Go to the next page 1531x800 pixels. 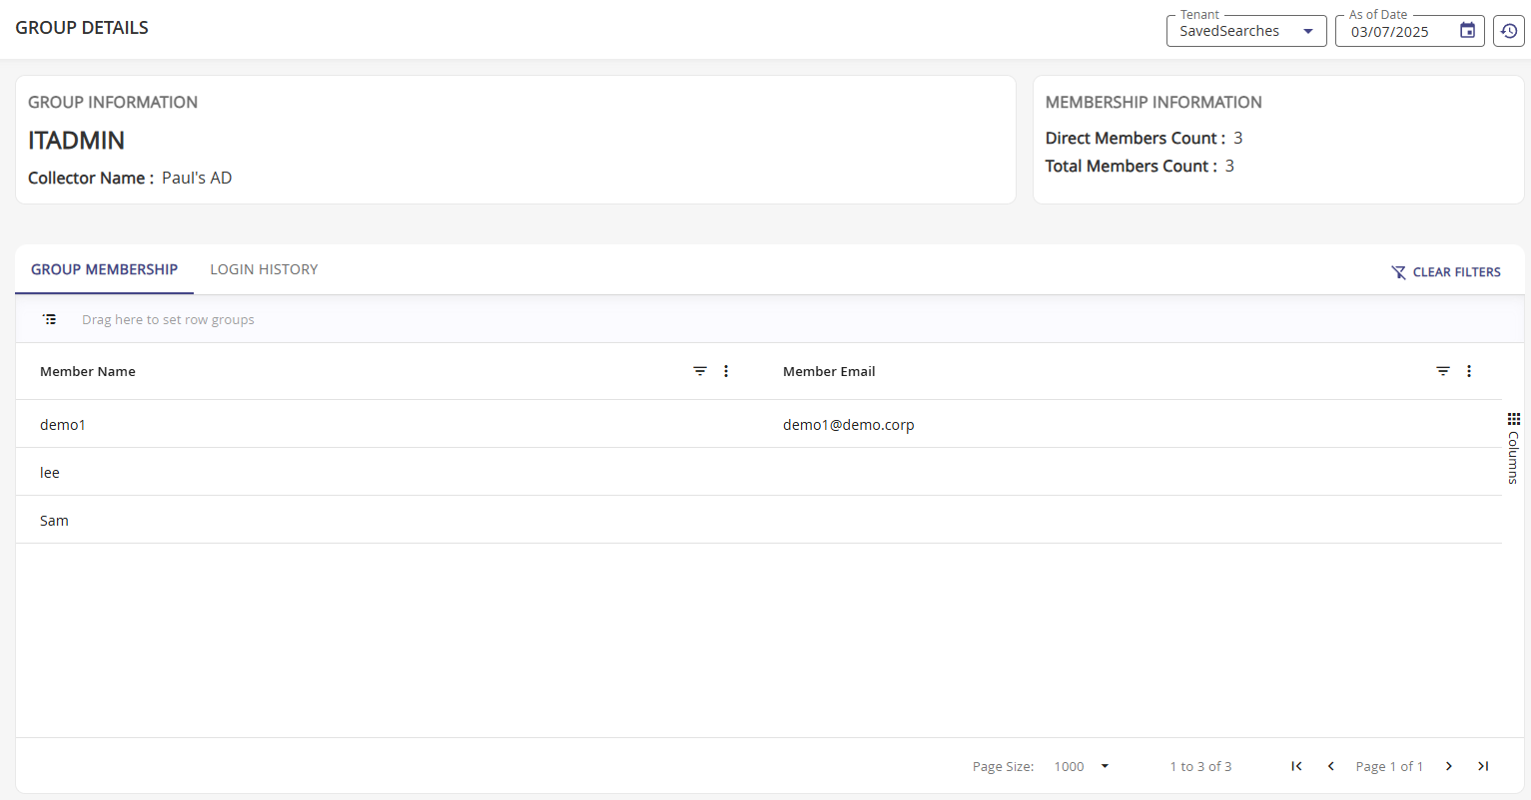[1449, 766]
